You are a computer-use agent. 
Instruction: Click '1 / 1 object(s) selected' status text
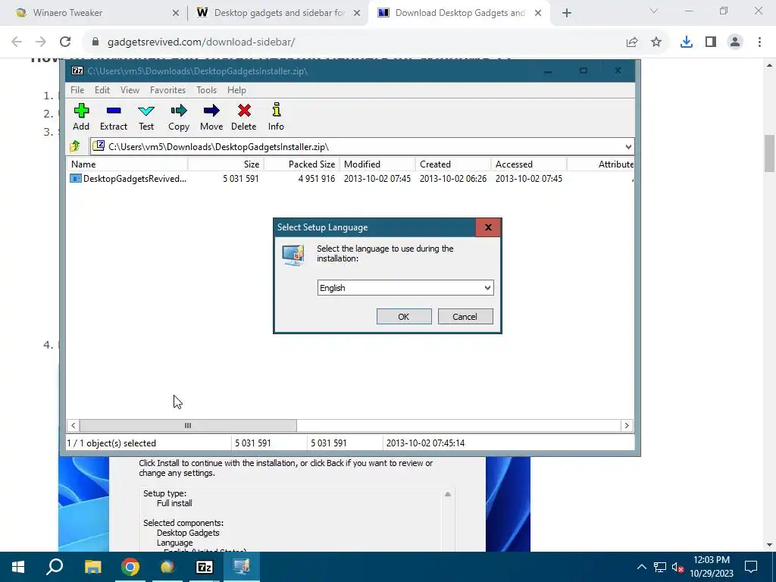(x=111, y=443)
